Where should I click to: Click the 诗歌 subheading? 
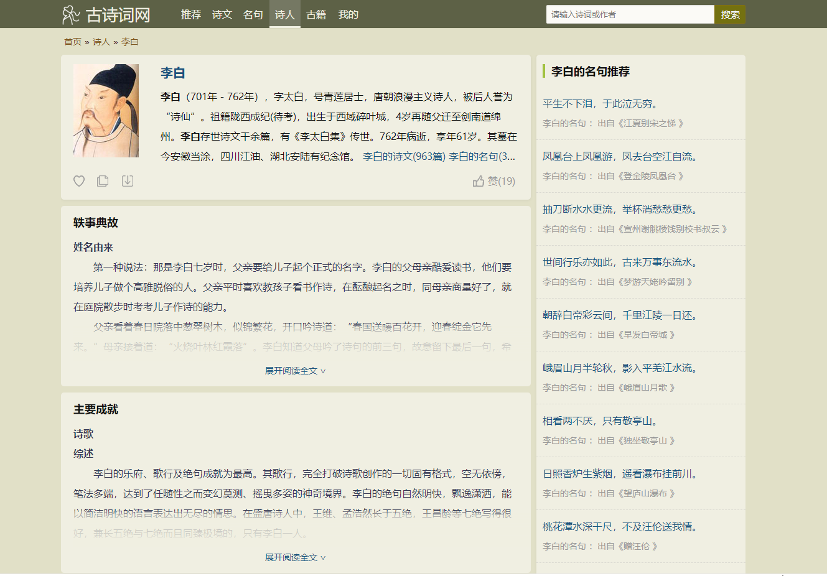[x=83, y=434]
